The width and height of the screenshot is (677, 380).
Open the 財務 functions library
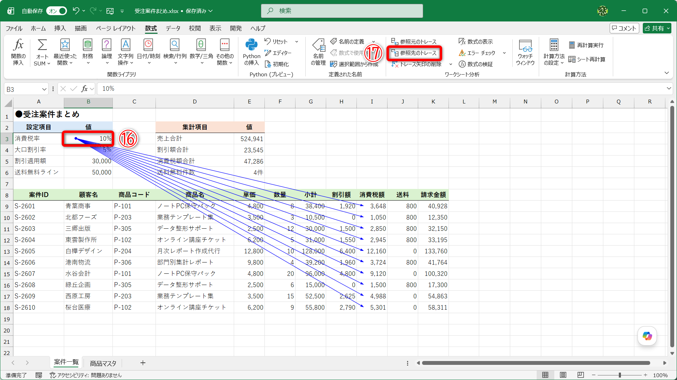(88, 52)
